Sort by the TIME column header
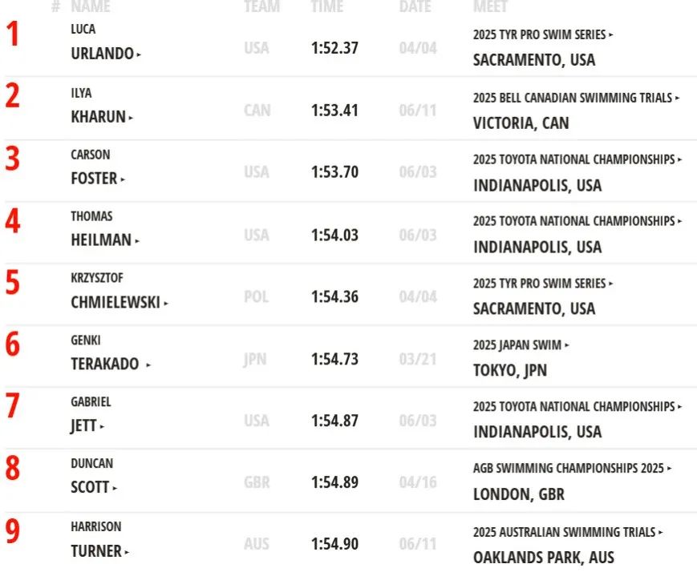The width and height of the screenshot is (697, 572). (x=326, y=6)
